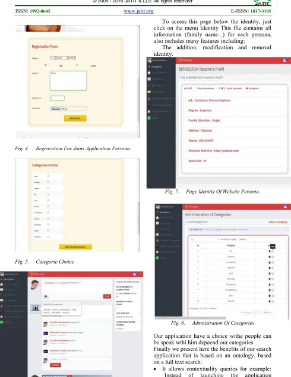Click the green logout icon in Fig. 8 sidebar
The image size is (291, 377).
tap(157, 258)
